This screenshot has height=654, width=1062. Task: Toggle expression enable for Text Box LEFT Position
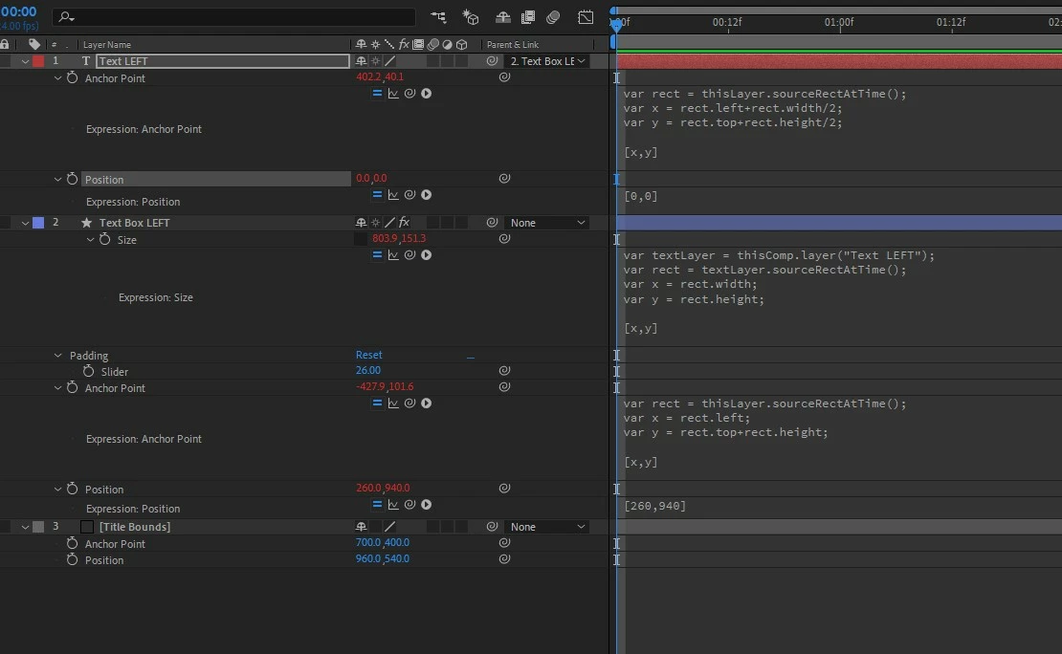377,505
